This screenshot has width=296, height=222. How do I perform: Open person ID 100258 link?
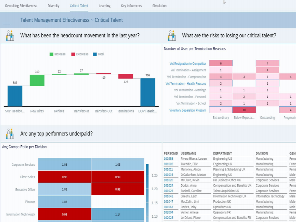[x=168, y=159]
